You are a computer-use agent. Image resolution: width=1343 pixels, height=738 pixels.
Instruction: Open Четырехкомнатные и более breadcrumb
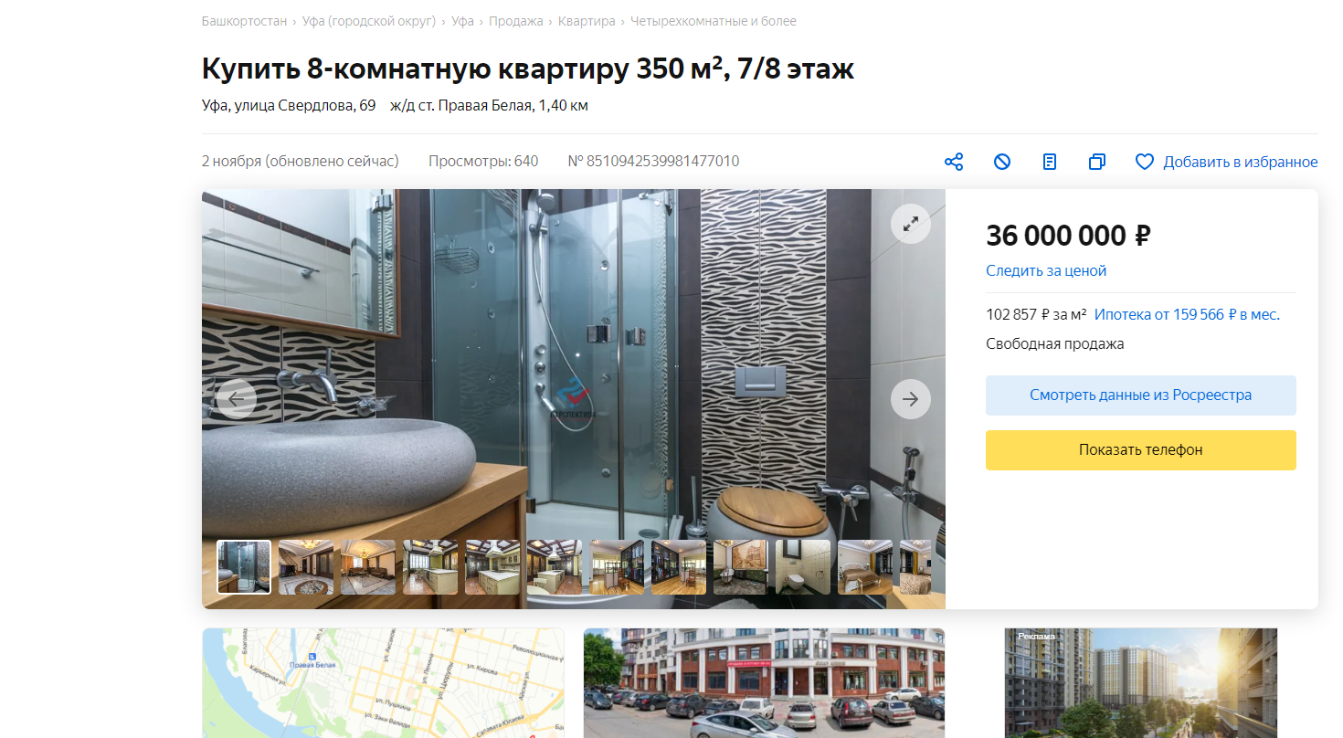coord(714,21)
